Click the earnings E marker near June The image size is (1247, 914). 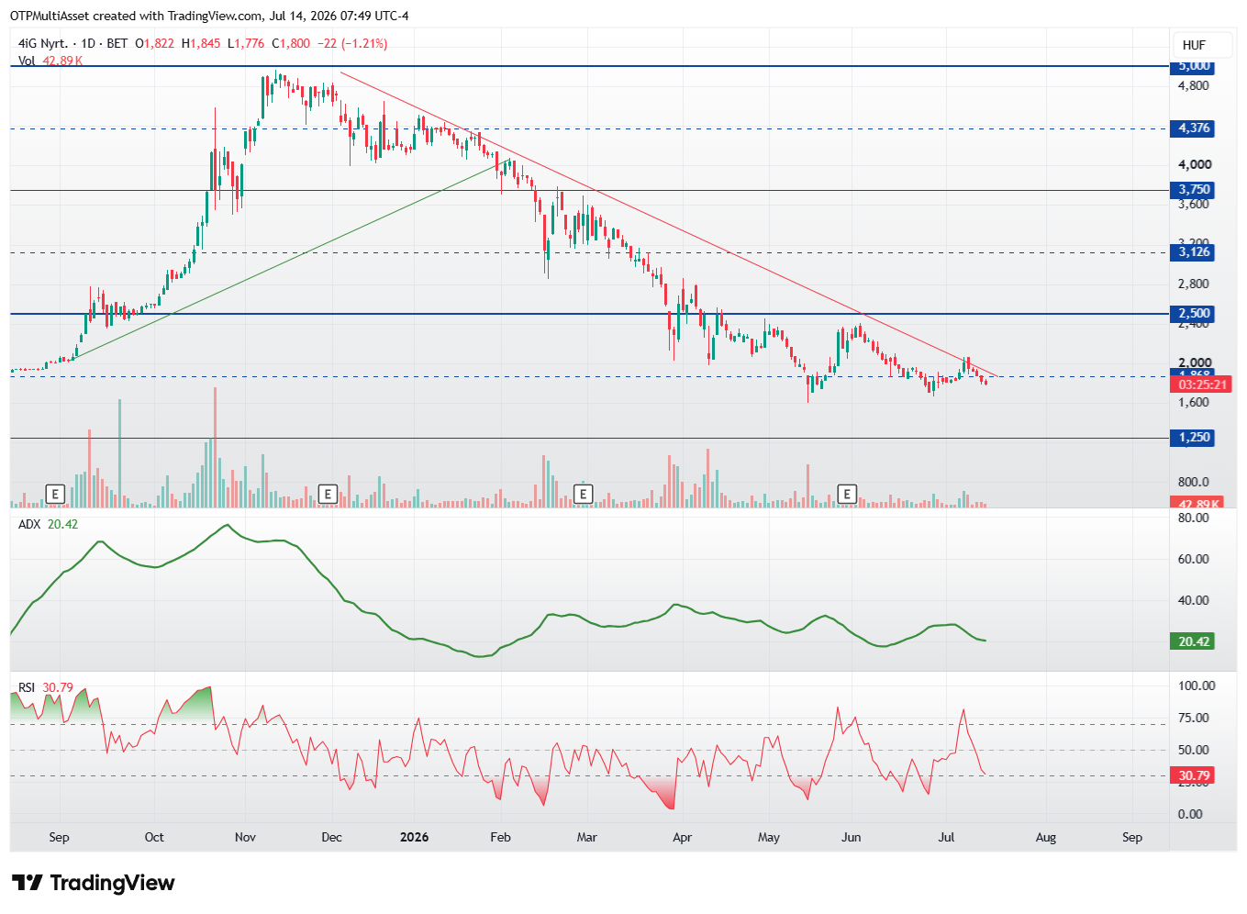[x=847, y=495]
